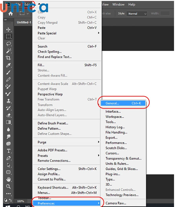This screenshot has width=177, height=207.
Task: Select the Zoom tool in toolbar
Action: pos(9,186)
